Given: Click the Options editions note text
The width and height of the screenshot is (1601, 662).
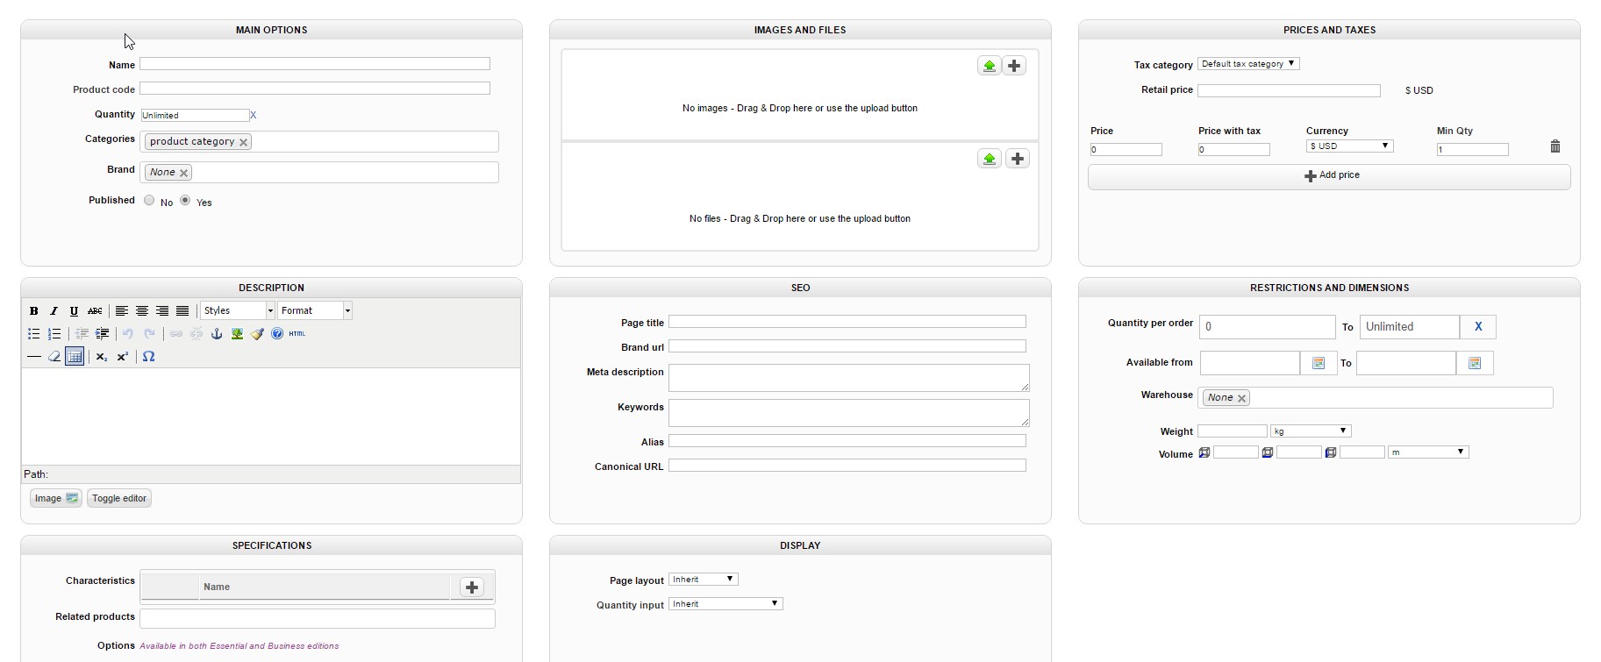Looking at the screenshot, I should point(239,646).
